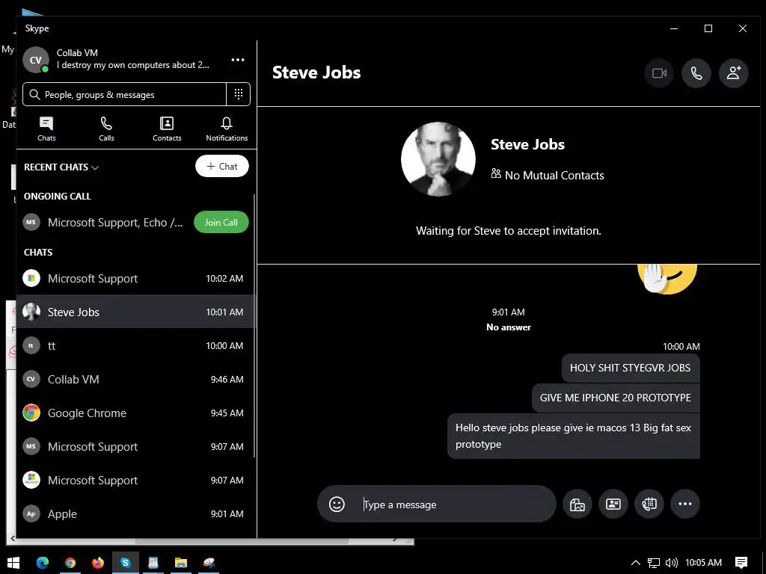Open the volume control in tray
The height and width of the screenshot is (574, 766).
(x=672, y=563)
